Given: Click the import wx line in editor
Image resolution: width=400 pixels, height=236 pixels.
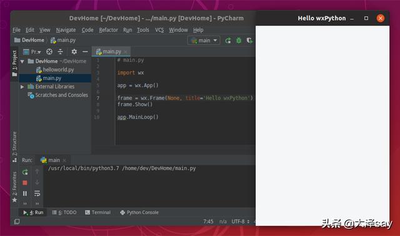Looking at the screenshot, I should 131,73.
